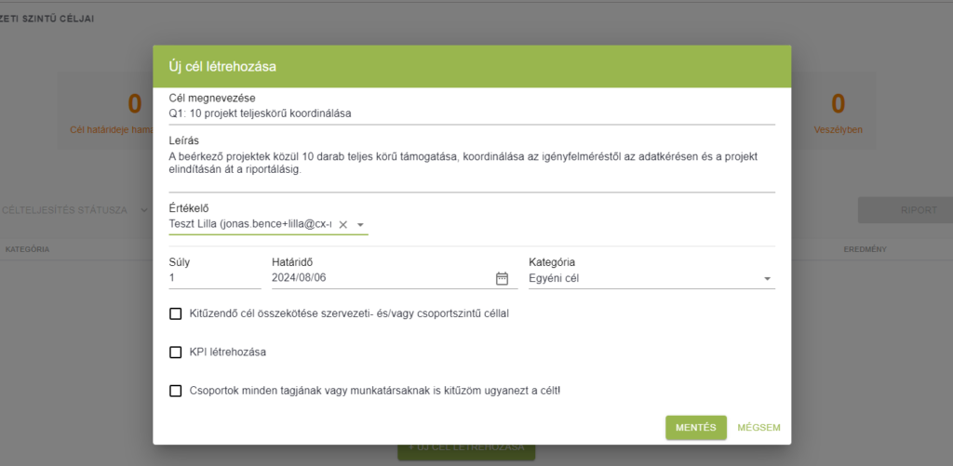Enable the KPI létrehozása checkbox
Image resolution: width=953 pixels, height=466 pixels.
tap(176, 352)
